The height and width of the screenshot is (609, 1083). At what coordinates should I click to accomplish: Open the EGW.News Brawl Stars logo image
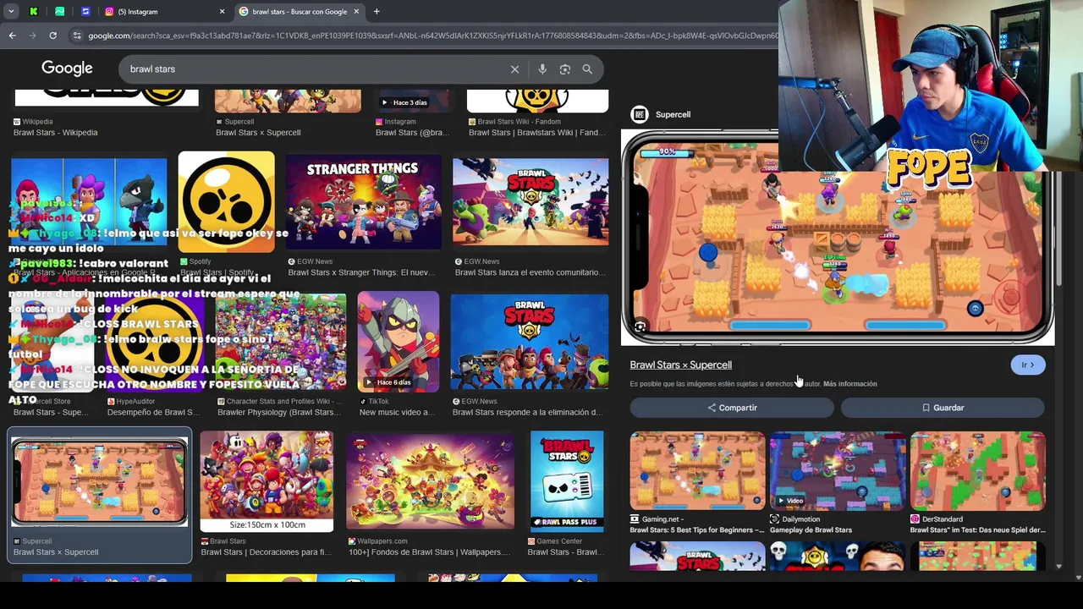pyautogui.click(x=529, y=342)
